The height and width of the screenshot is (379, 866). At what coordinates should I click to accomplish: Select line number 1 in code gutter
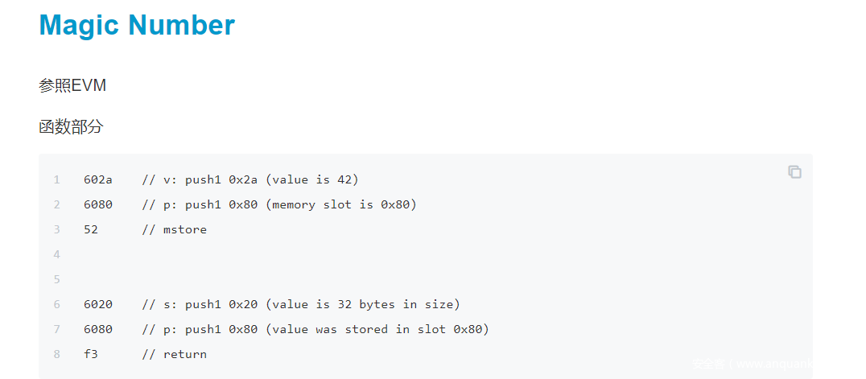tap(57, 179)
